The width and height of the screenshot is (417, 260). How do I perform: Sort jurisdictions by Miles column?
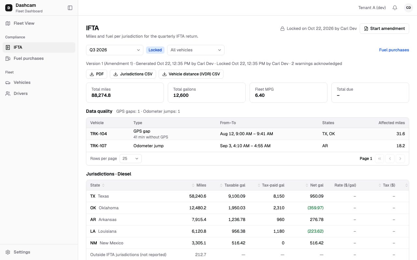[x=199, y=185]
